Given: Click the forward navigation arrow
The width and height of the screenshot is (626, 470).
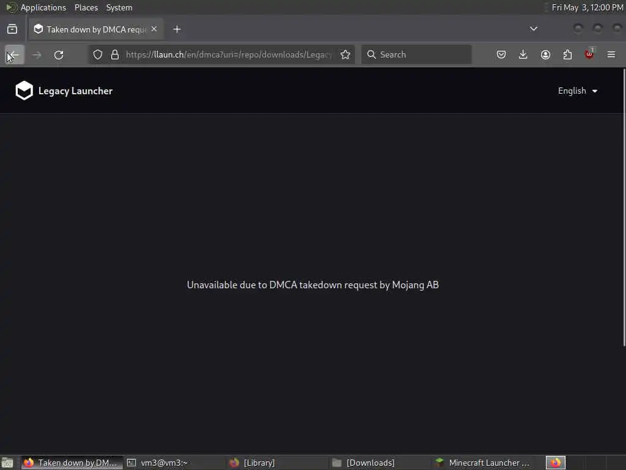Looking at the screenshot, I should tap(37, 54).
